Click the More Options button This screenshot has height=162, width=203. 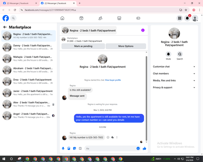pos(126,46)
